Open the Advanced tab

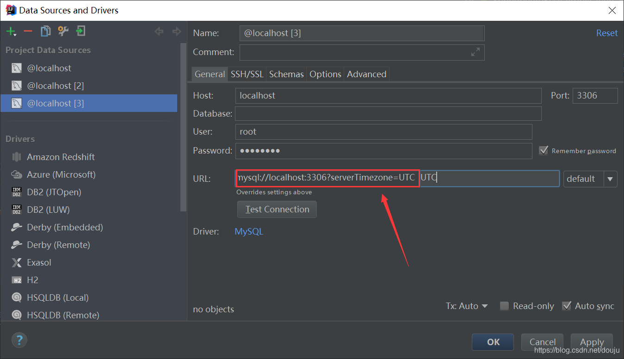pos(367,74)
